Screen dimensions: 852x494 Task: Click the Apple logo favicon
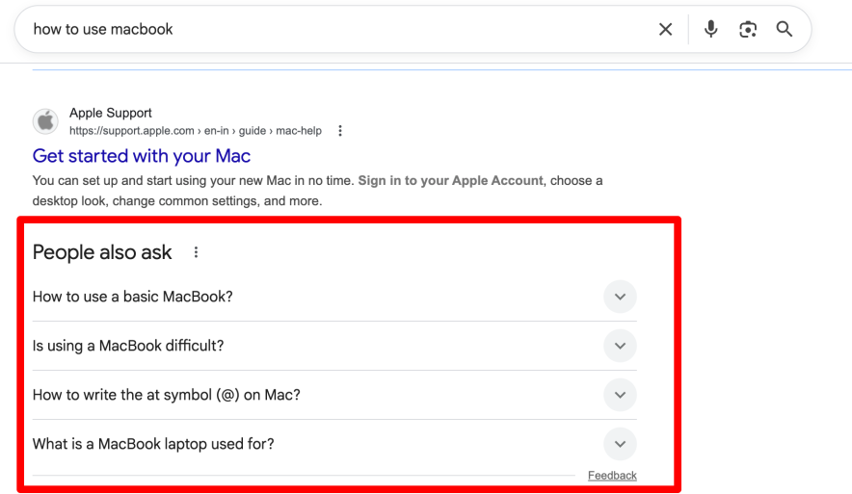45,121
